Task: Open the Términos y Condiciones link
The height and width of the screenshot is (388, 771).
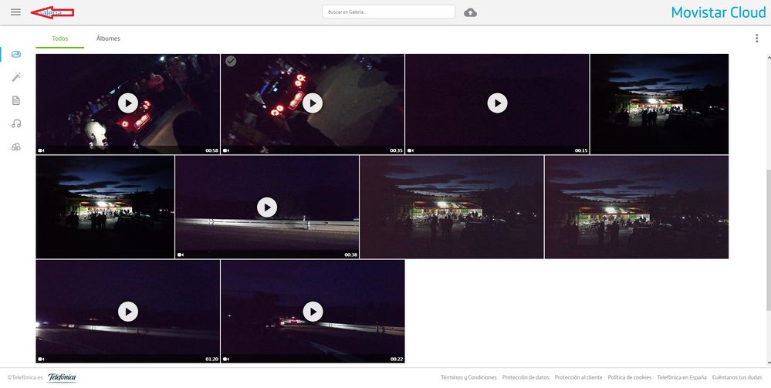Action: pos(468,377)
